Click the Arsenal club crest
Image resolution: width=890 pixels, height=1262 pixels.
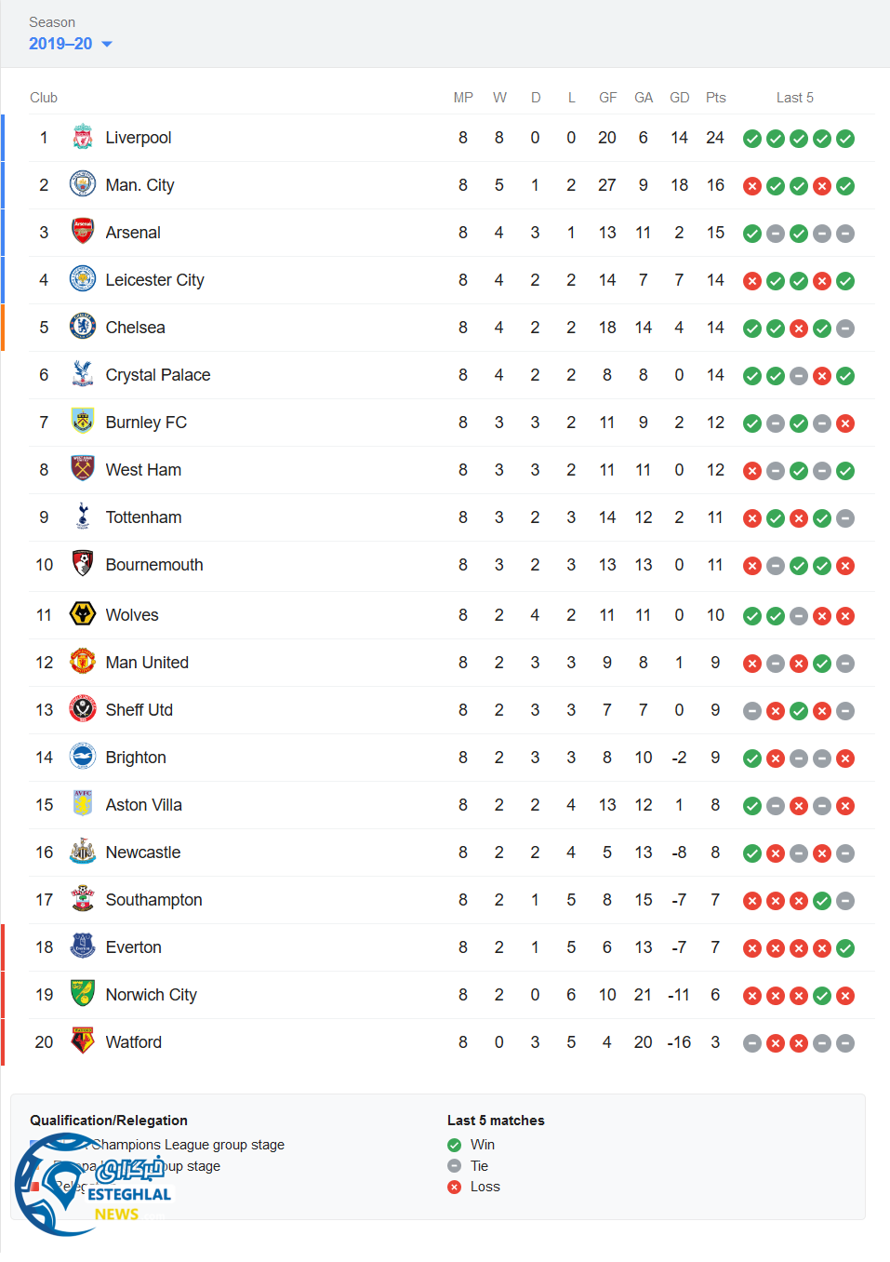[x=83, y=233]
